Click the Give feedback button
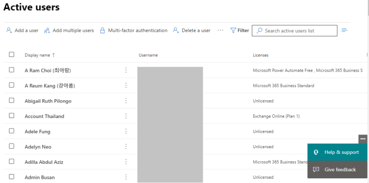369x183 pixels. click(x=337, y=169)
